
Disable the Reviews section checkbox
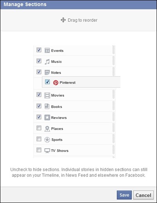(x=39, y=117)
